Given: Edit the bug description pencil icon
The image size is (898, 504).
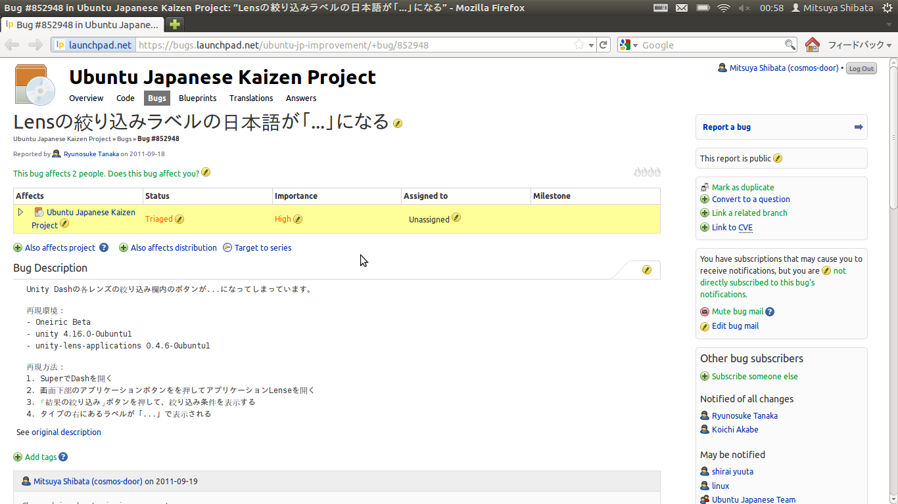Looking at the screenshot, I should [647, 270].
